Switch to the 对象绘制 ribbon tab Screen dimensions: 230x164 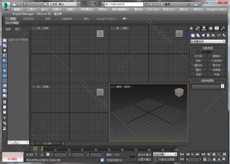67,19
